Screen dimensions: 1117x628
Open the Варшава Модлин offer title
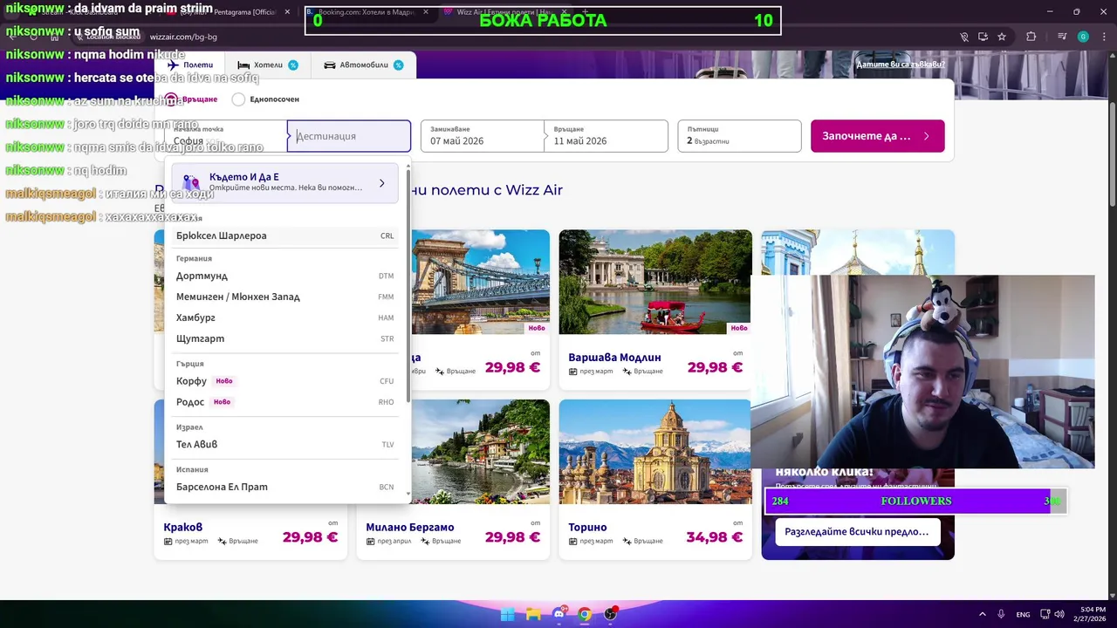point(614,357)
